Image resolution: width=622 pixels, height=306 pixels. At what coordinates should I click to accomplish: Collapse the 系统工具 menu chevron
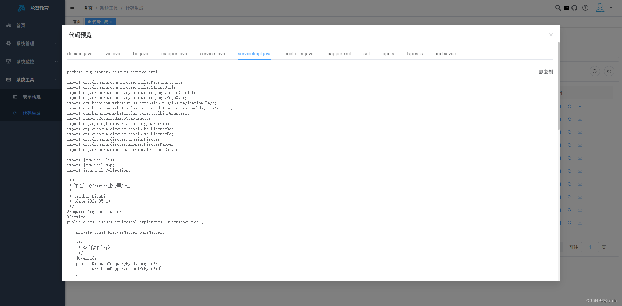pyautogui.click(x=56, y=80)
